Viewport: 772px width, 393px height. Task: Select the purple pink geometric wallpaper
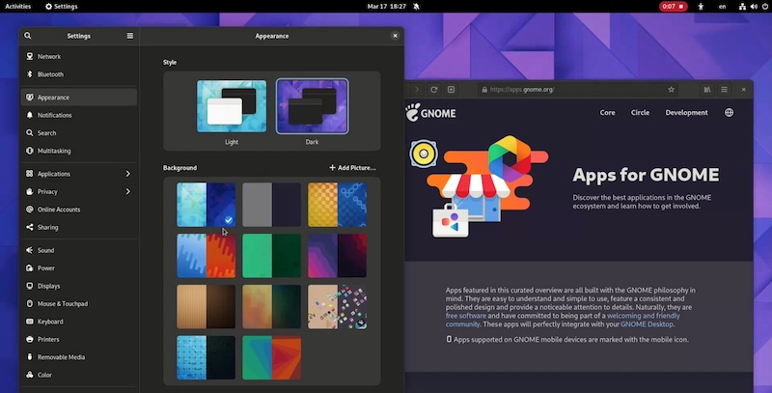(x=337, y=256)
